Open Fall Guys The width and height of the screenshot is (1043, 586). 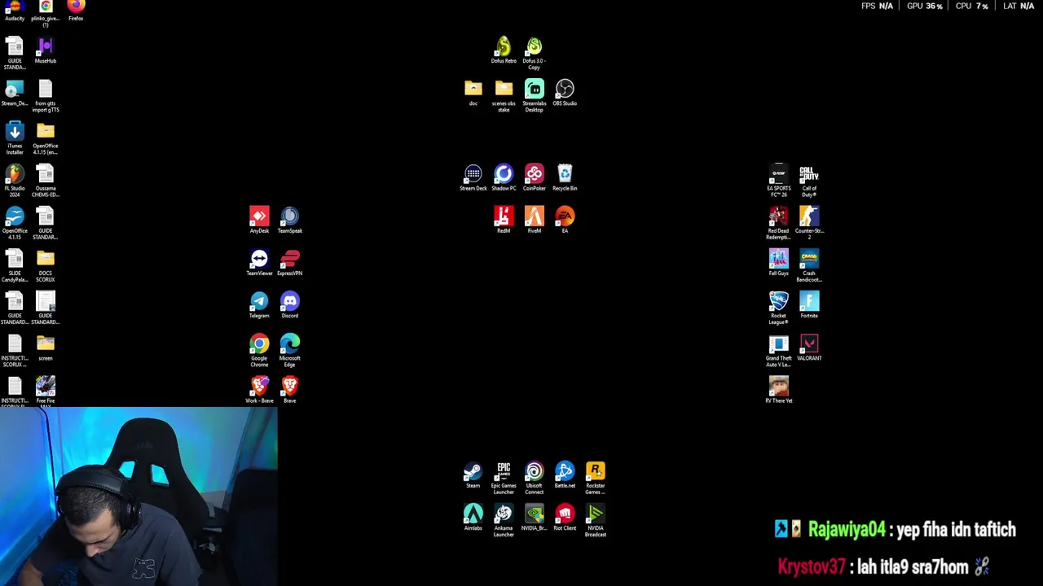pos(779,262)
